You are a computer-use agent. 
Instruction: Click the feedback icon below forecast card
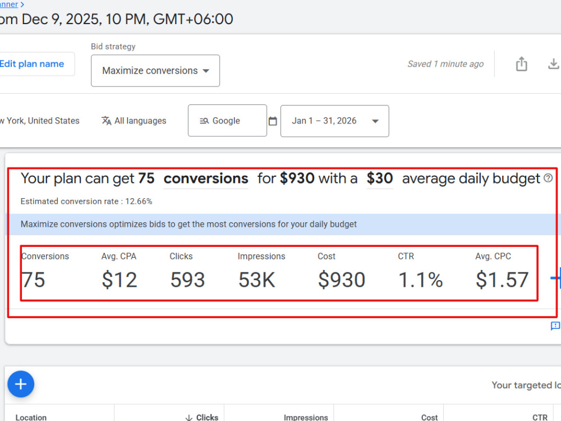pos(555,326)
